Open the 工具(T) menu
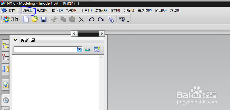The height and width of the screenshot is (110, 230). [x=86, y=10]
